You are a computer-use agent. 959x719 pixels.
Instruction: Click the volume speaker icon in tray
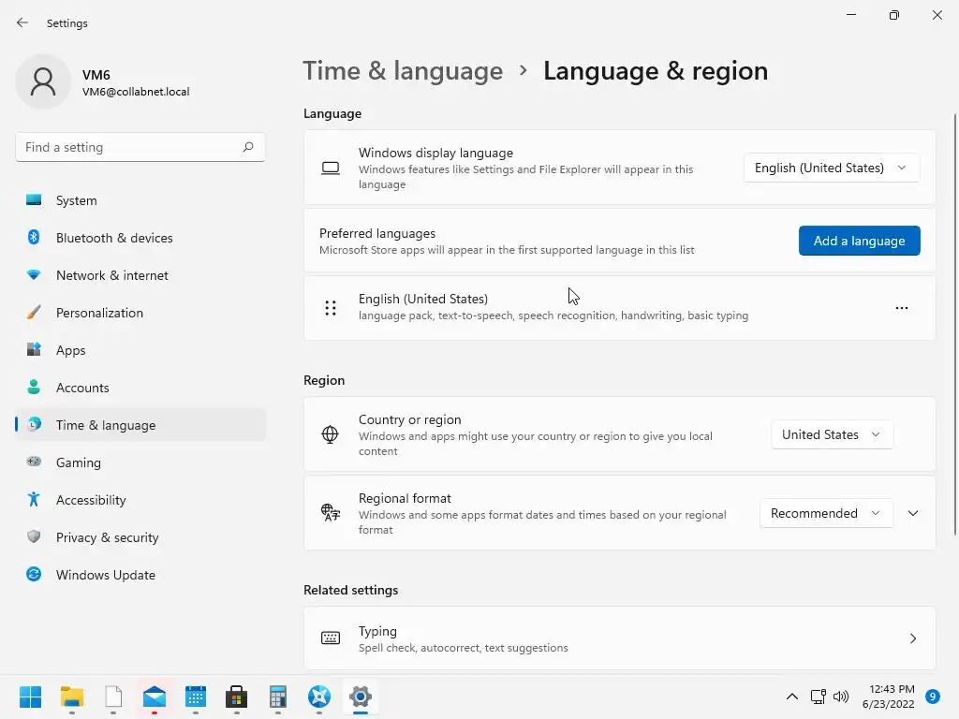click(841, 697)
